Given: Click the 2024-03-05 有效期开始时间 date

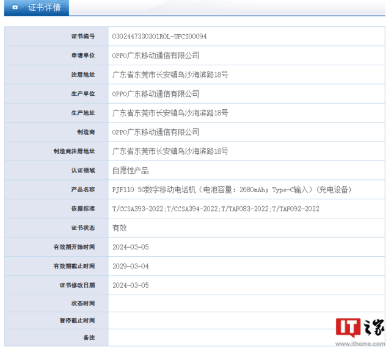Looking at the screenshot, I should click(130, 247).
